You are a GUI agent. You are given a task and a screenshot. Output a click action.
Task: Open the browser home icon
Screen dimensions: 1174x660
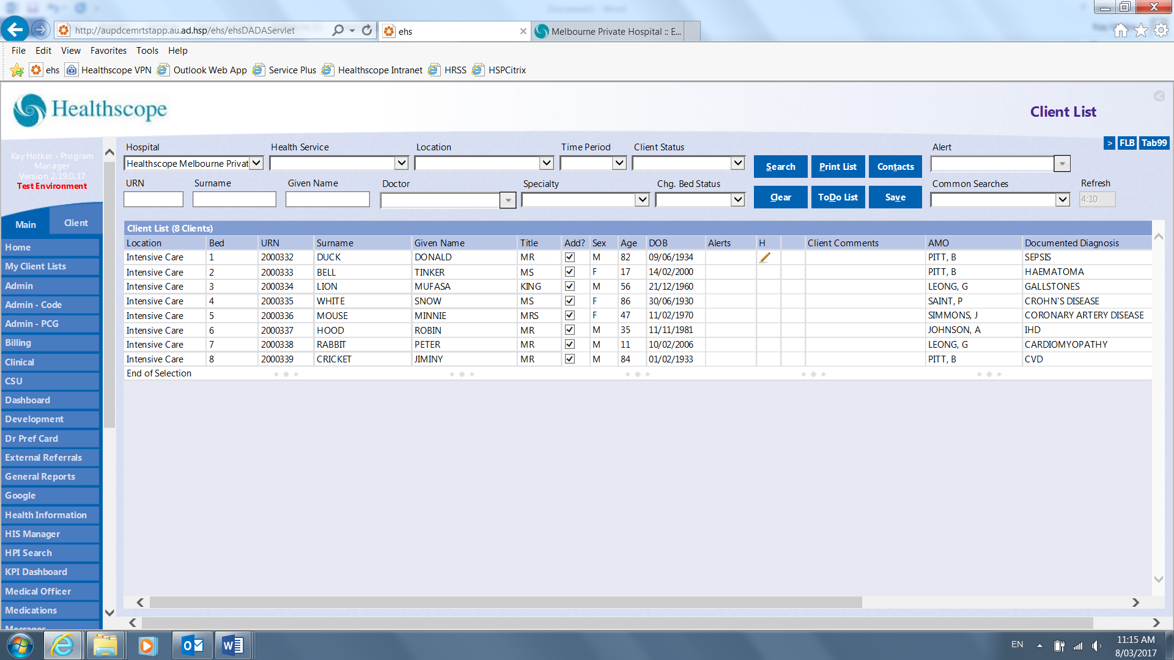pos(1120,31)
